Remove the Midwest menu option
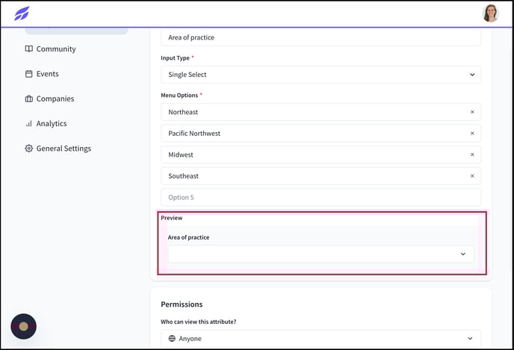The height and width of the screenshot is (350, 514). [472, 154]
